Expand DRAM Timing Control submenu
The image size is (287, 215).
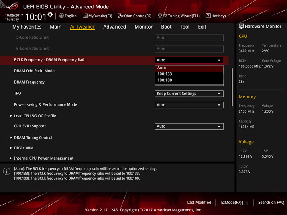33,137
